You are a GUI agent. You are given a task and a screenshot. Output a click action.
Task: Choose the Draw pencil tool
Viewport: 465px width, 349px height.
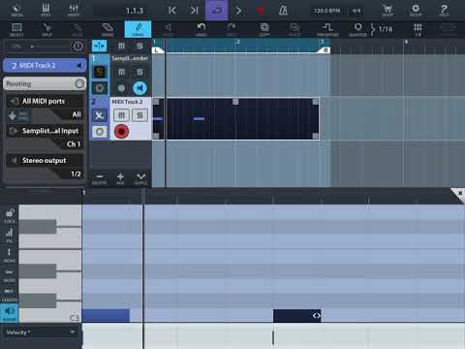click(138, 29)
